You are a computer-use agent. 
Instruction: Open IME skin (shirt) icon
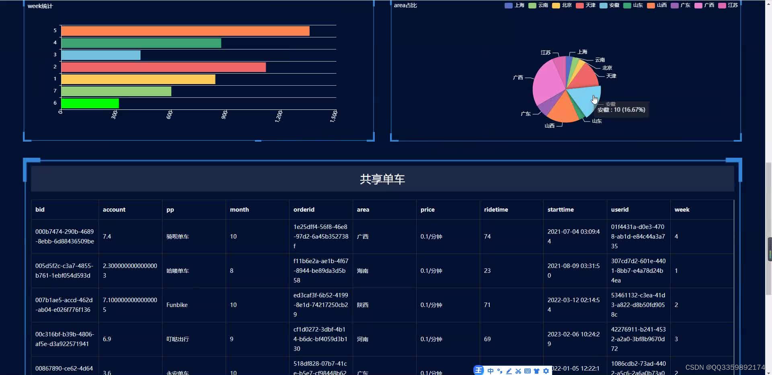click(x=537, y=371)
